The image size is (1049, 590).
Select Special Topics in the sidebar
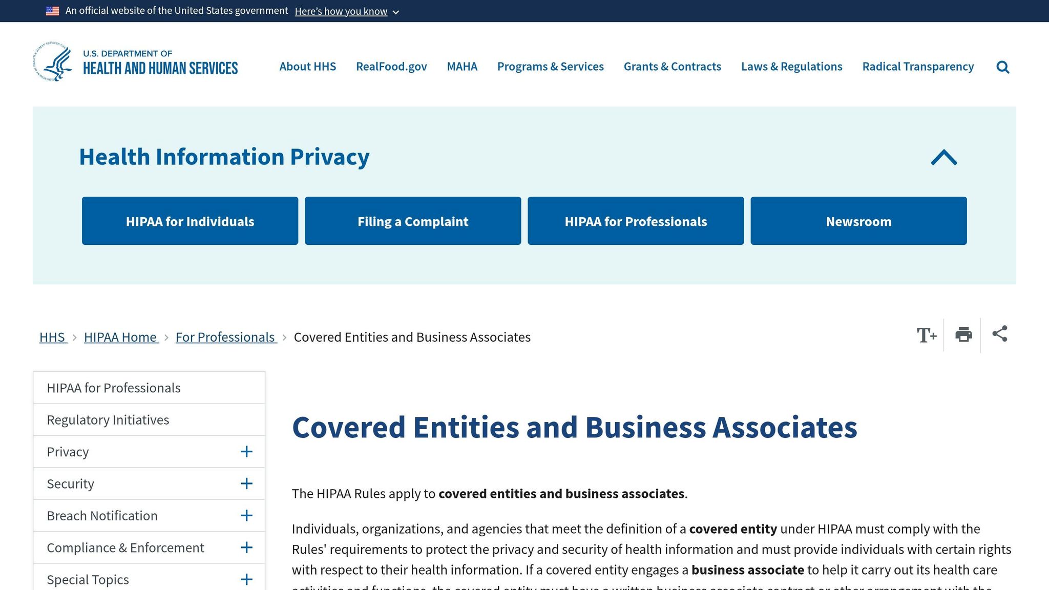coord(88,579)
